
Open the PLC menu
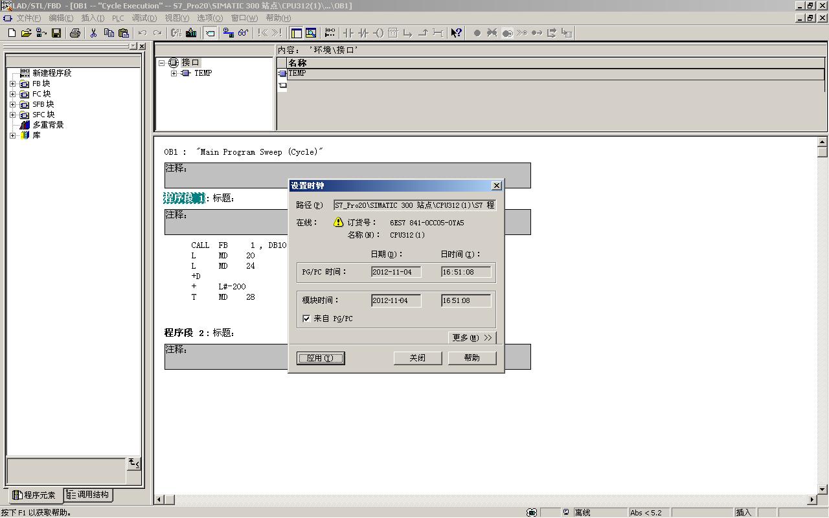coord(118,18)
